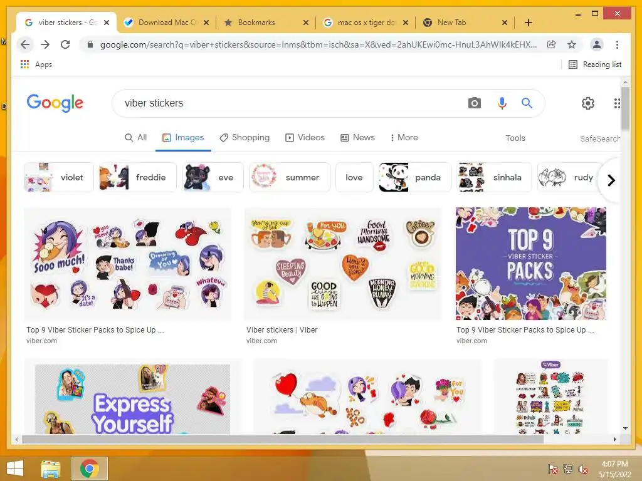Viewport: 642px width, 481px height.
Task: Open the Reading list
Action: [595, 65]
